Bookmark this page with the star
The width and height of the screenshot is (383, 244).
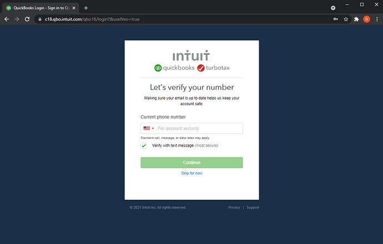pyautogui.click(x=346, y=19)
